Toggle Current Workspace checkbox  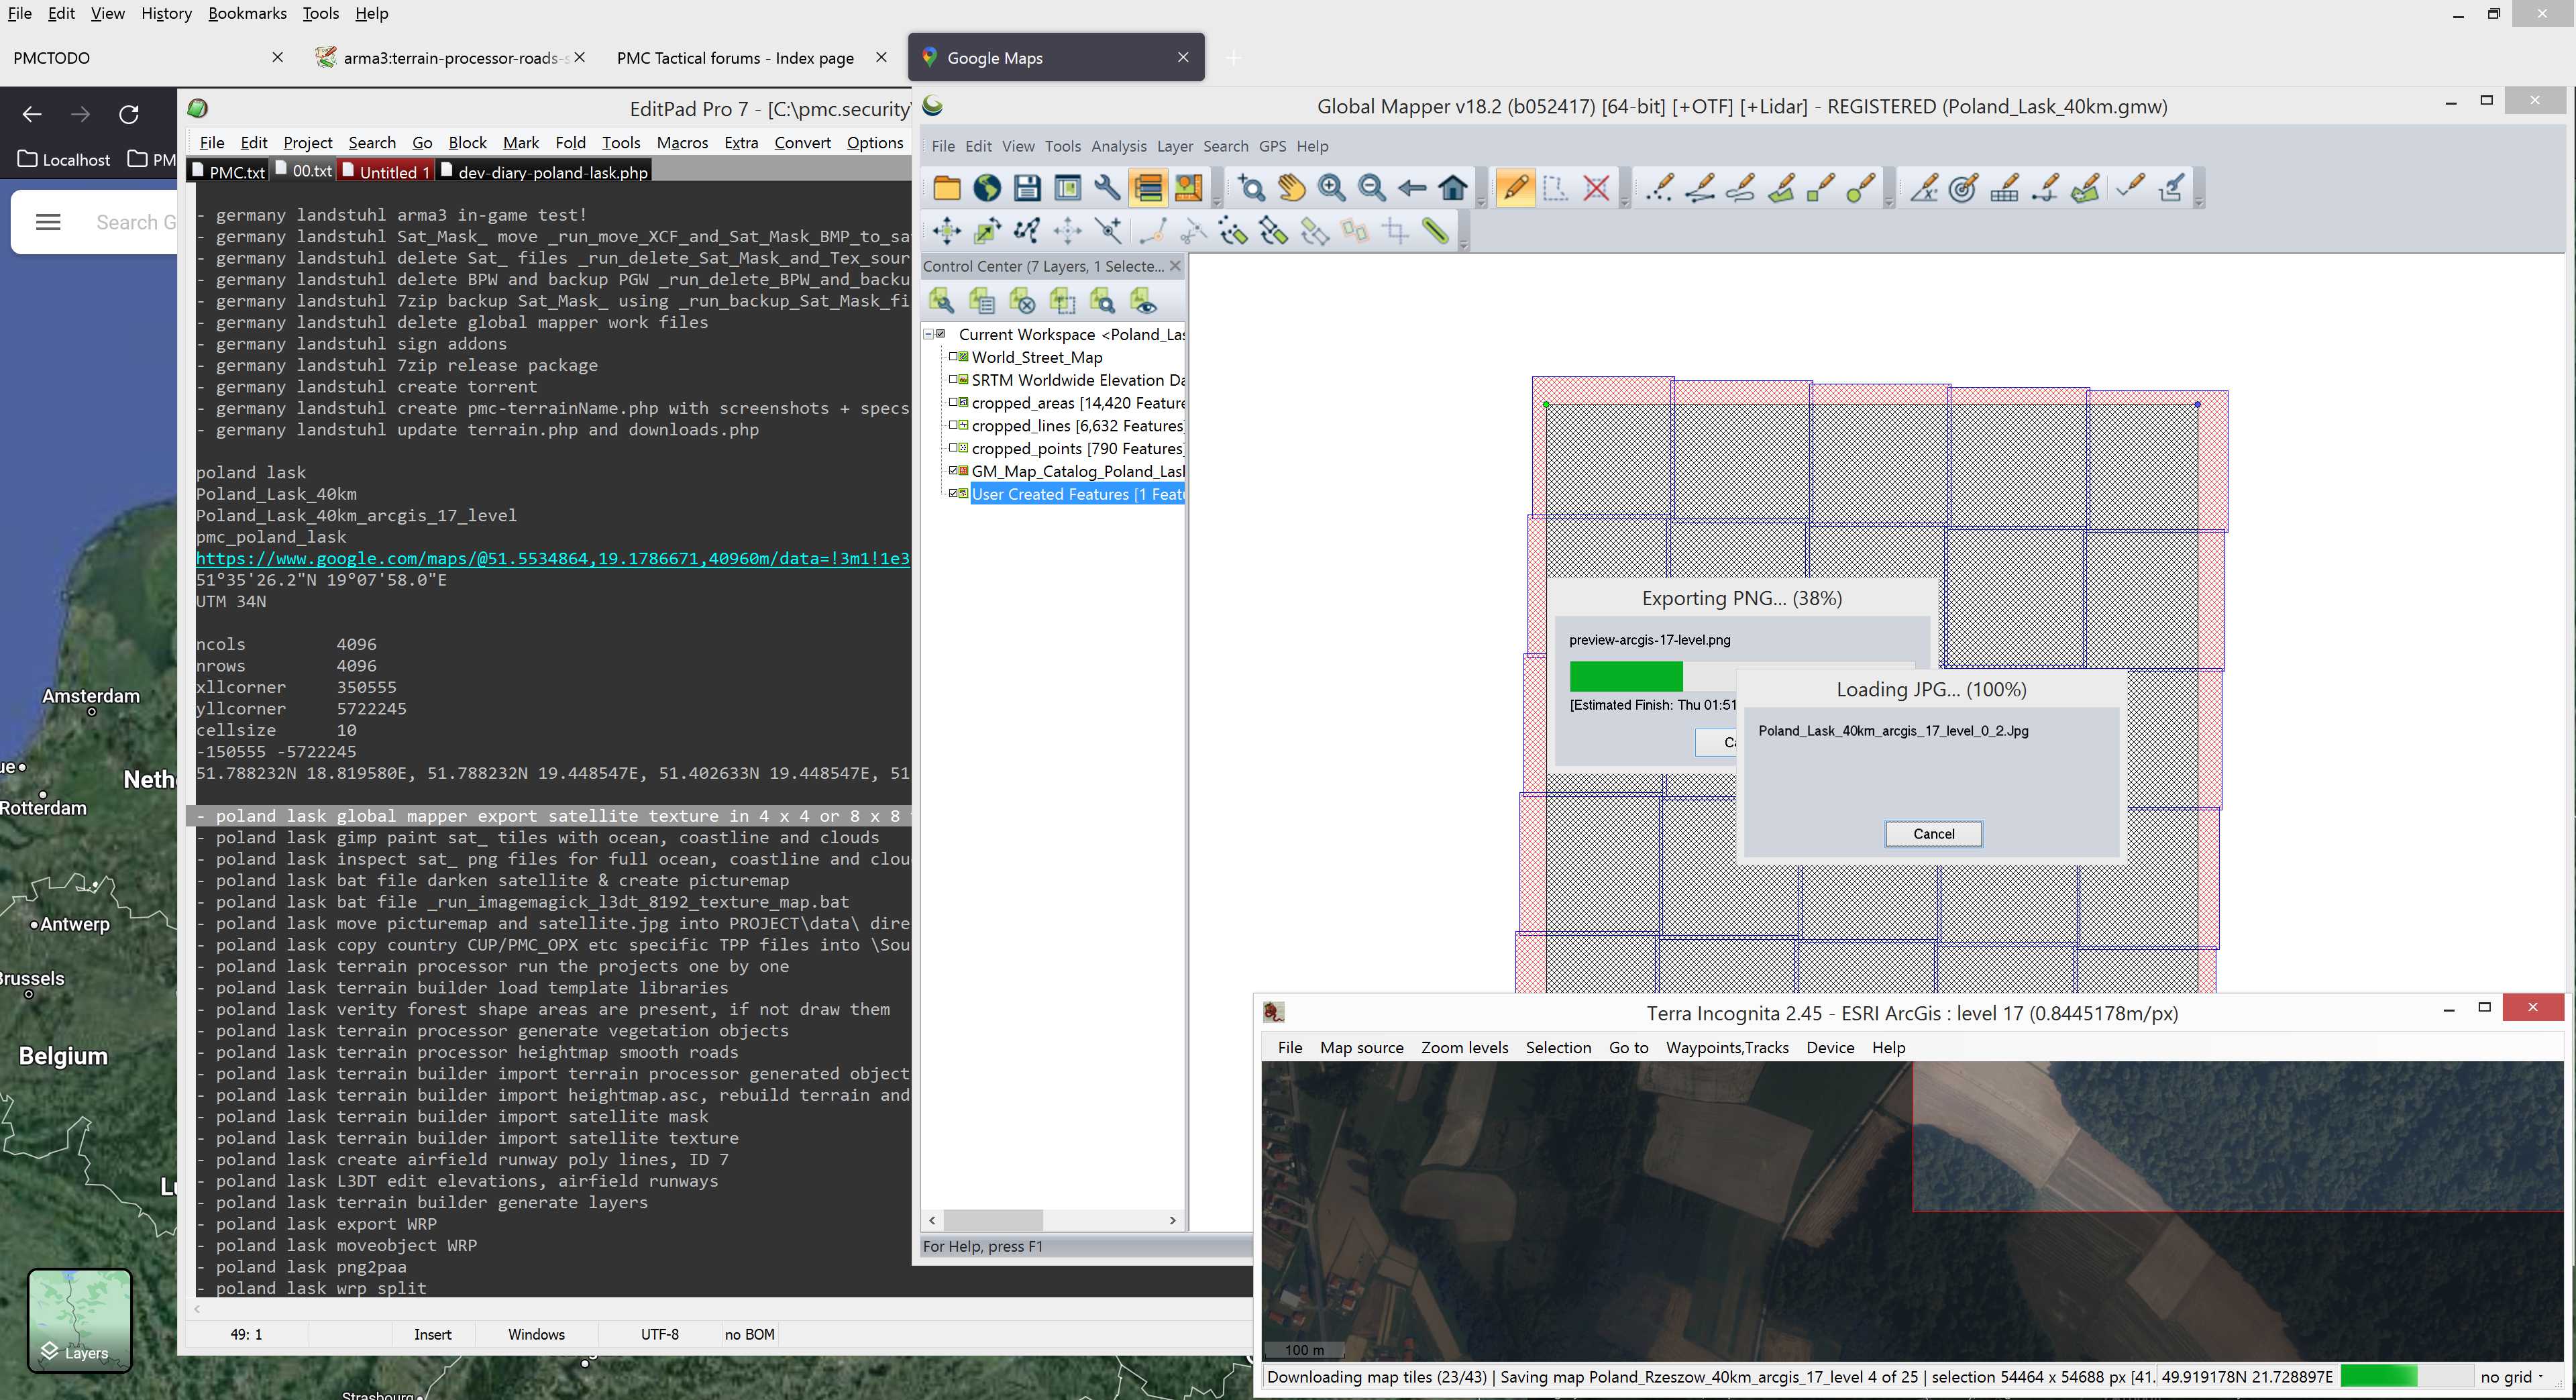point(941,334)
